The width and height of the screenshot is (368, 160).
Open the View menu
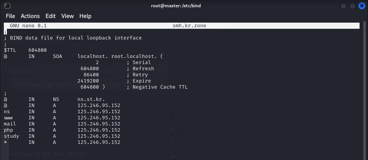tap(67, 16)
